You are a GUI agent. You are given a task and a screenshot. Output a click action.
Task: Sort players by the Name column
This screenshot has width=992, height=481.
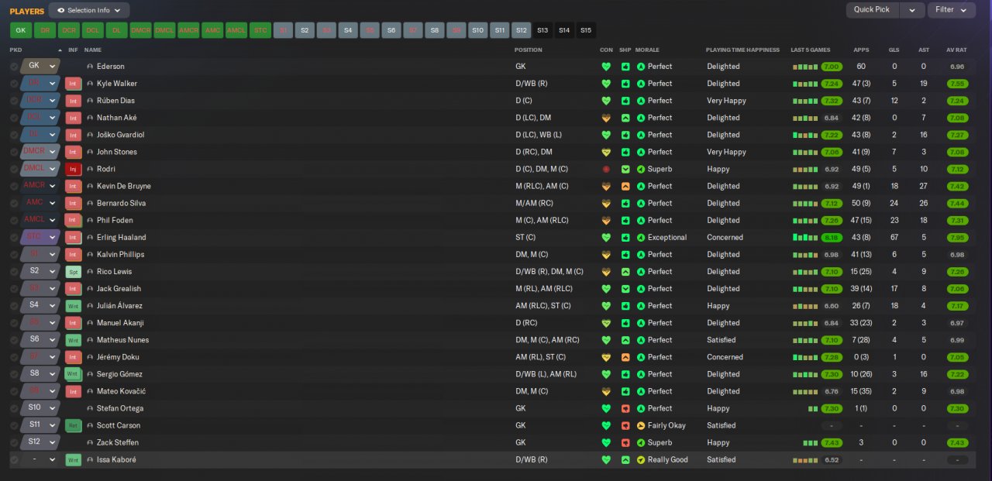pos(93,50)
